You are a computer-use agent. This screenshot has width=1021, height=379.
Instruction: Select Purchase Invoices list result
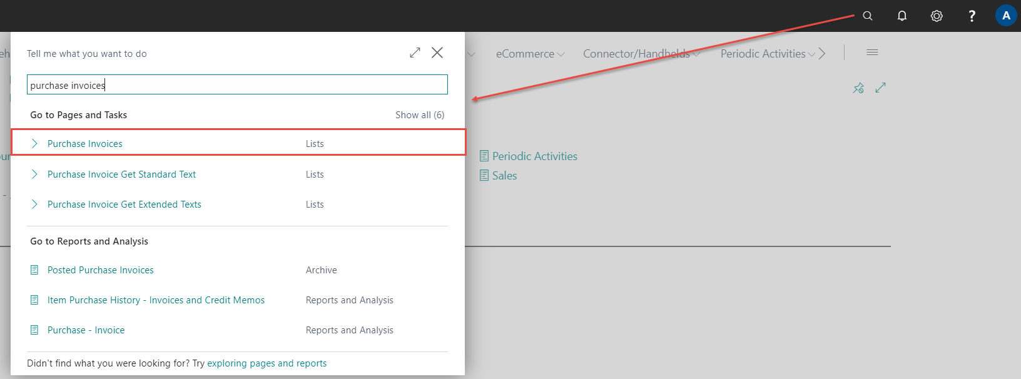85,144
